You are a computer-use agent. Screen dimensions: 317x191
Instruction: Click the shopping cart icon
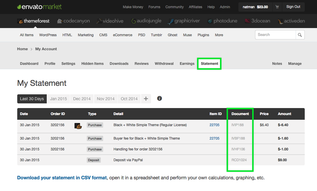(277, 7)
